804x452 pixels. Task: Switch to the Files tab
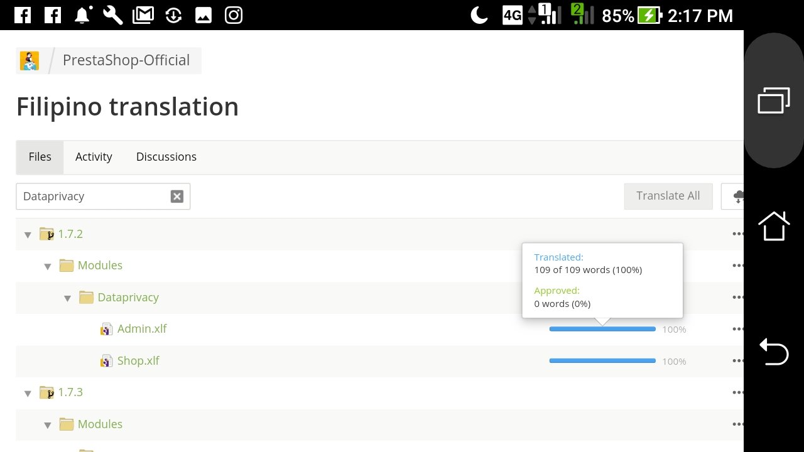point(40,157)
